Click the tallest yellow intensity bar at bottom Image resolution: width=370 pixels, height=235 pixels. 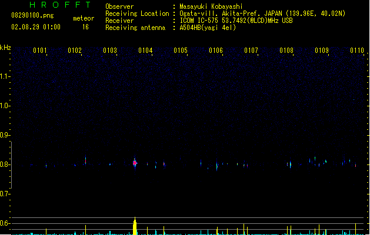click(x=135, y=226)
